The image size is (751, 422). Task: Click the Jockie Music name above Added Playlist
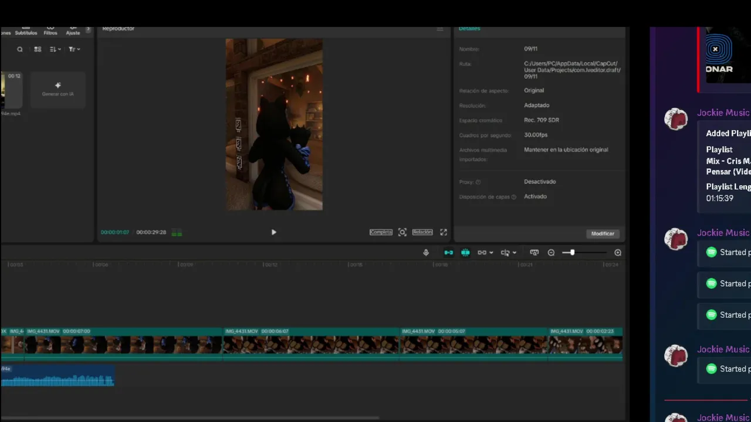pyautogui.click(x=723, y=113)
